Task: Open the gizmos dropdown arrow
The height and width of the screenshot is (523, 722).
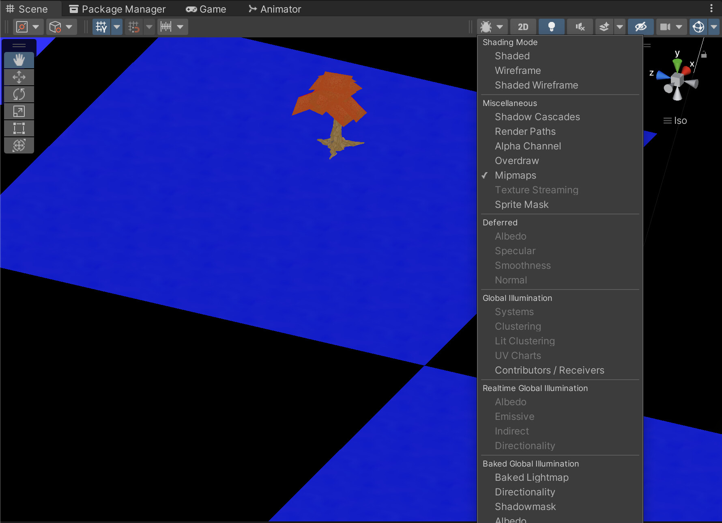Action: (x=713, y=26)
